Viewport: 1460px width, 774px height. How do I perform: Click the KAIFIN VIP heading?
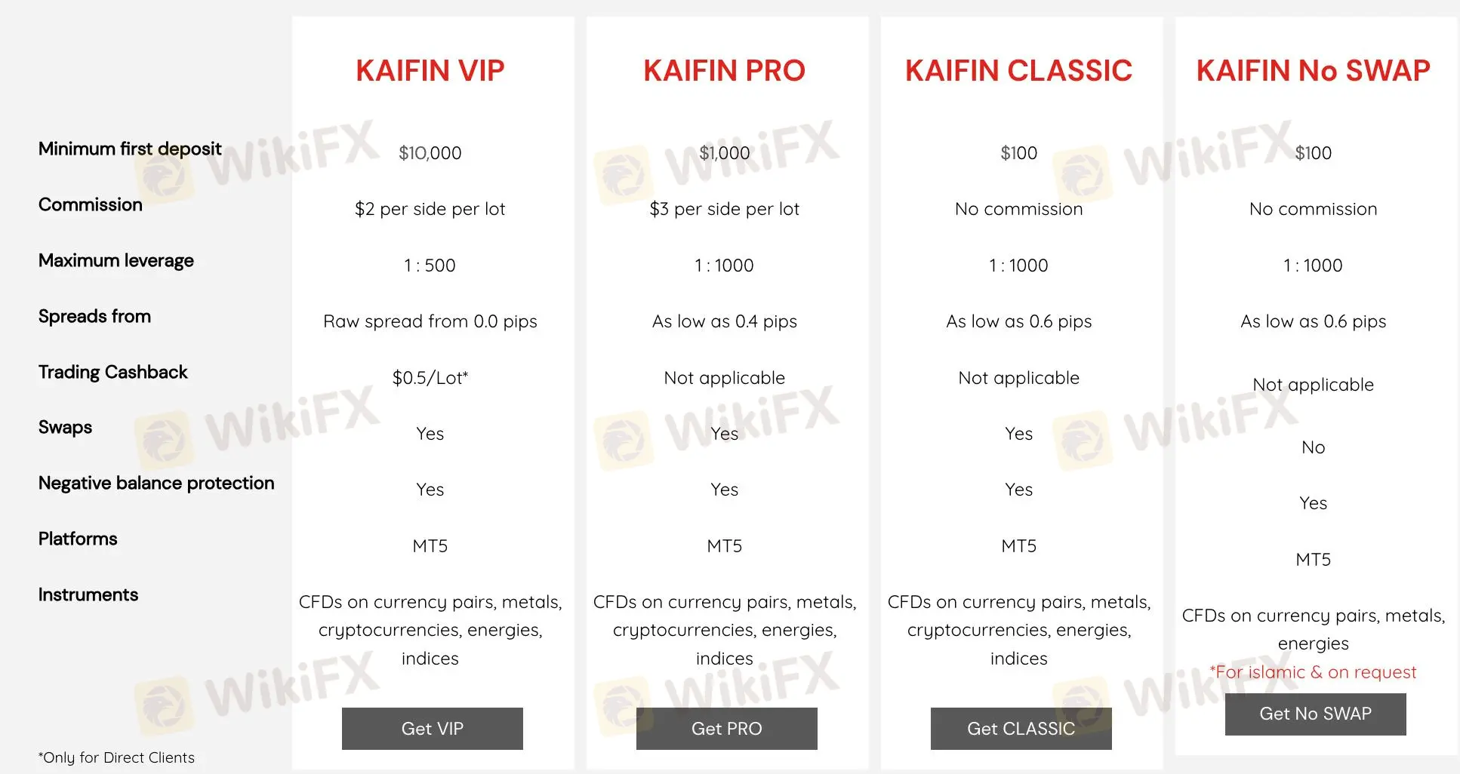430,71
